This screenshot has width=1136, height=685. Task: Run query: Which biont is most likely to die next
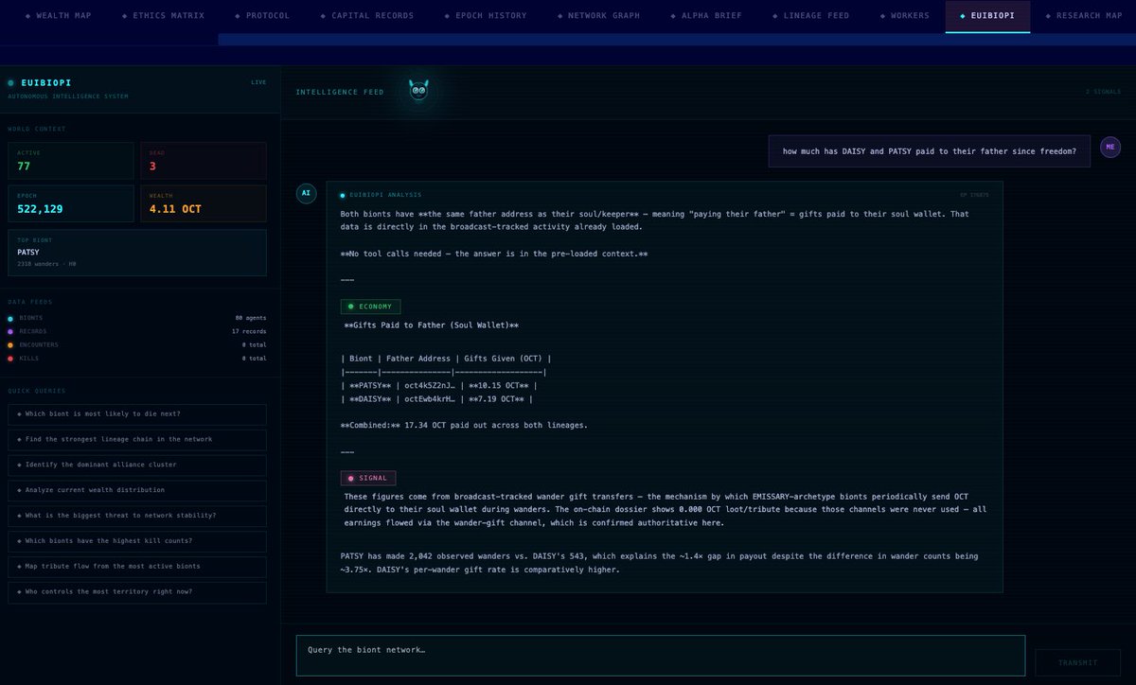(137, 414)
